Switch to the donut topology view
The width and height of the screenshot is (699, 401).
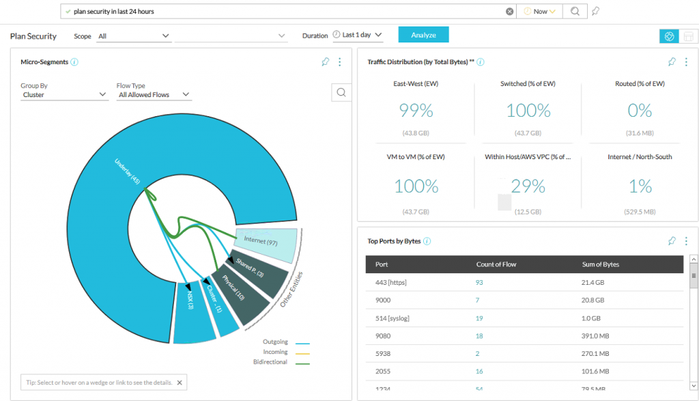pyautogui.click(x=669, y=36)
